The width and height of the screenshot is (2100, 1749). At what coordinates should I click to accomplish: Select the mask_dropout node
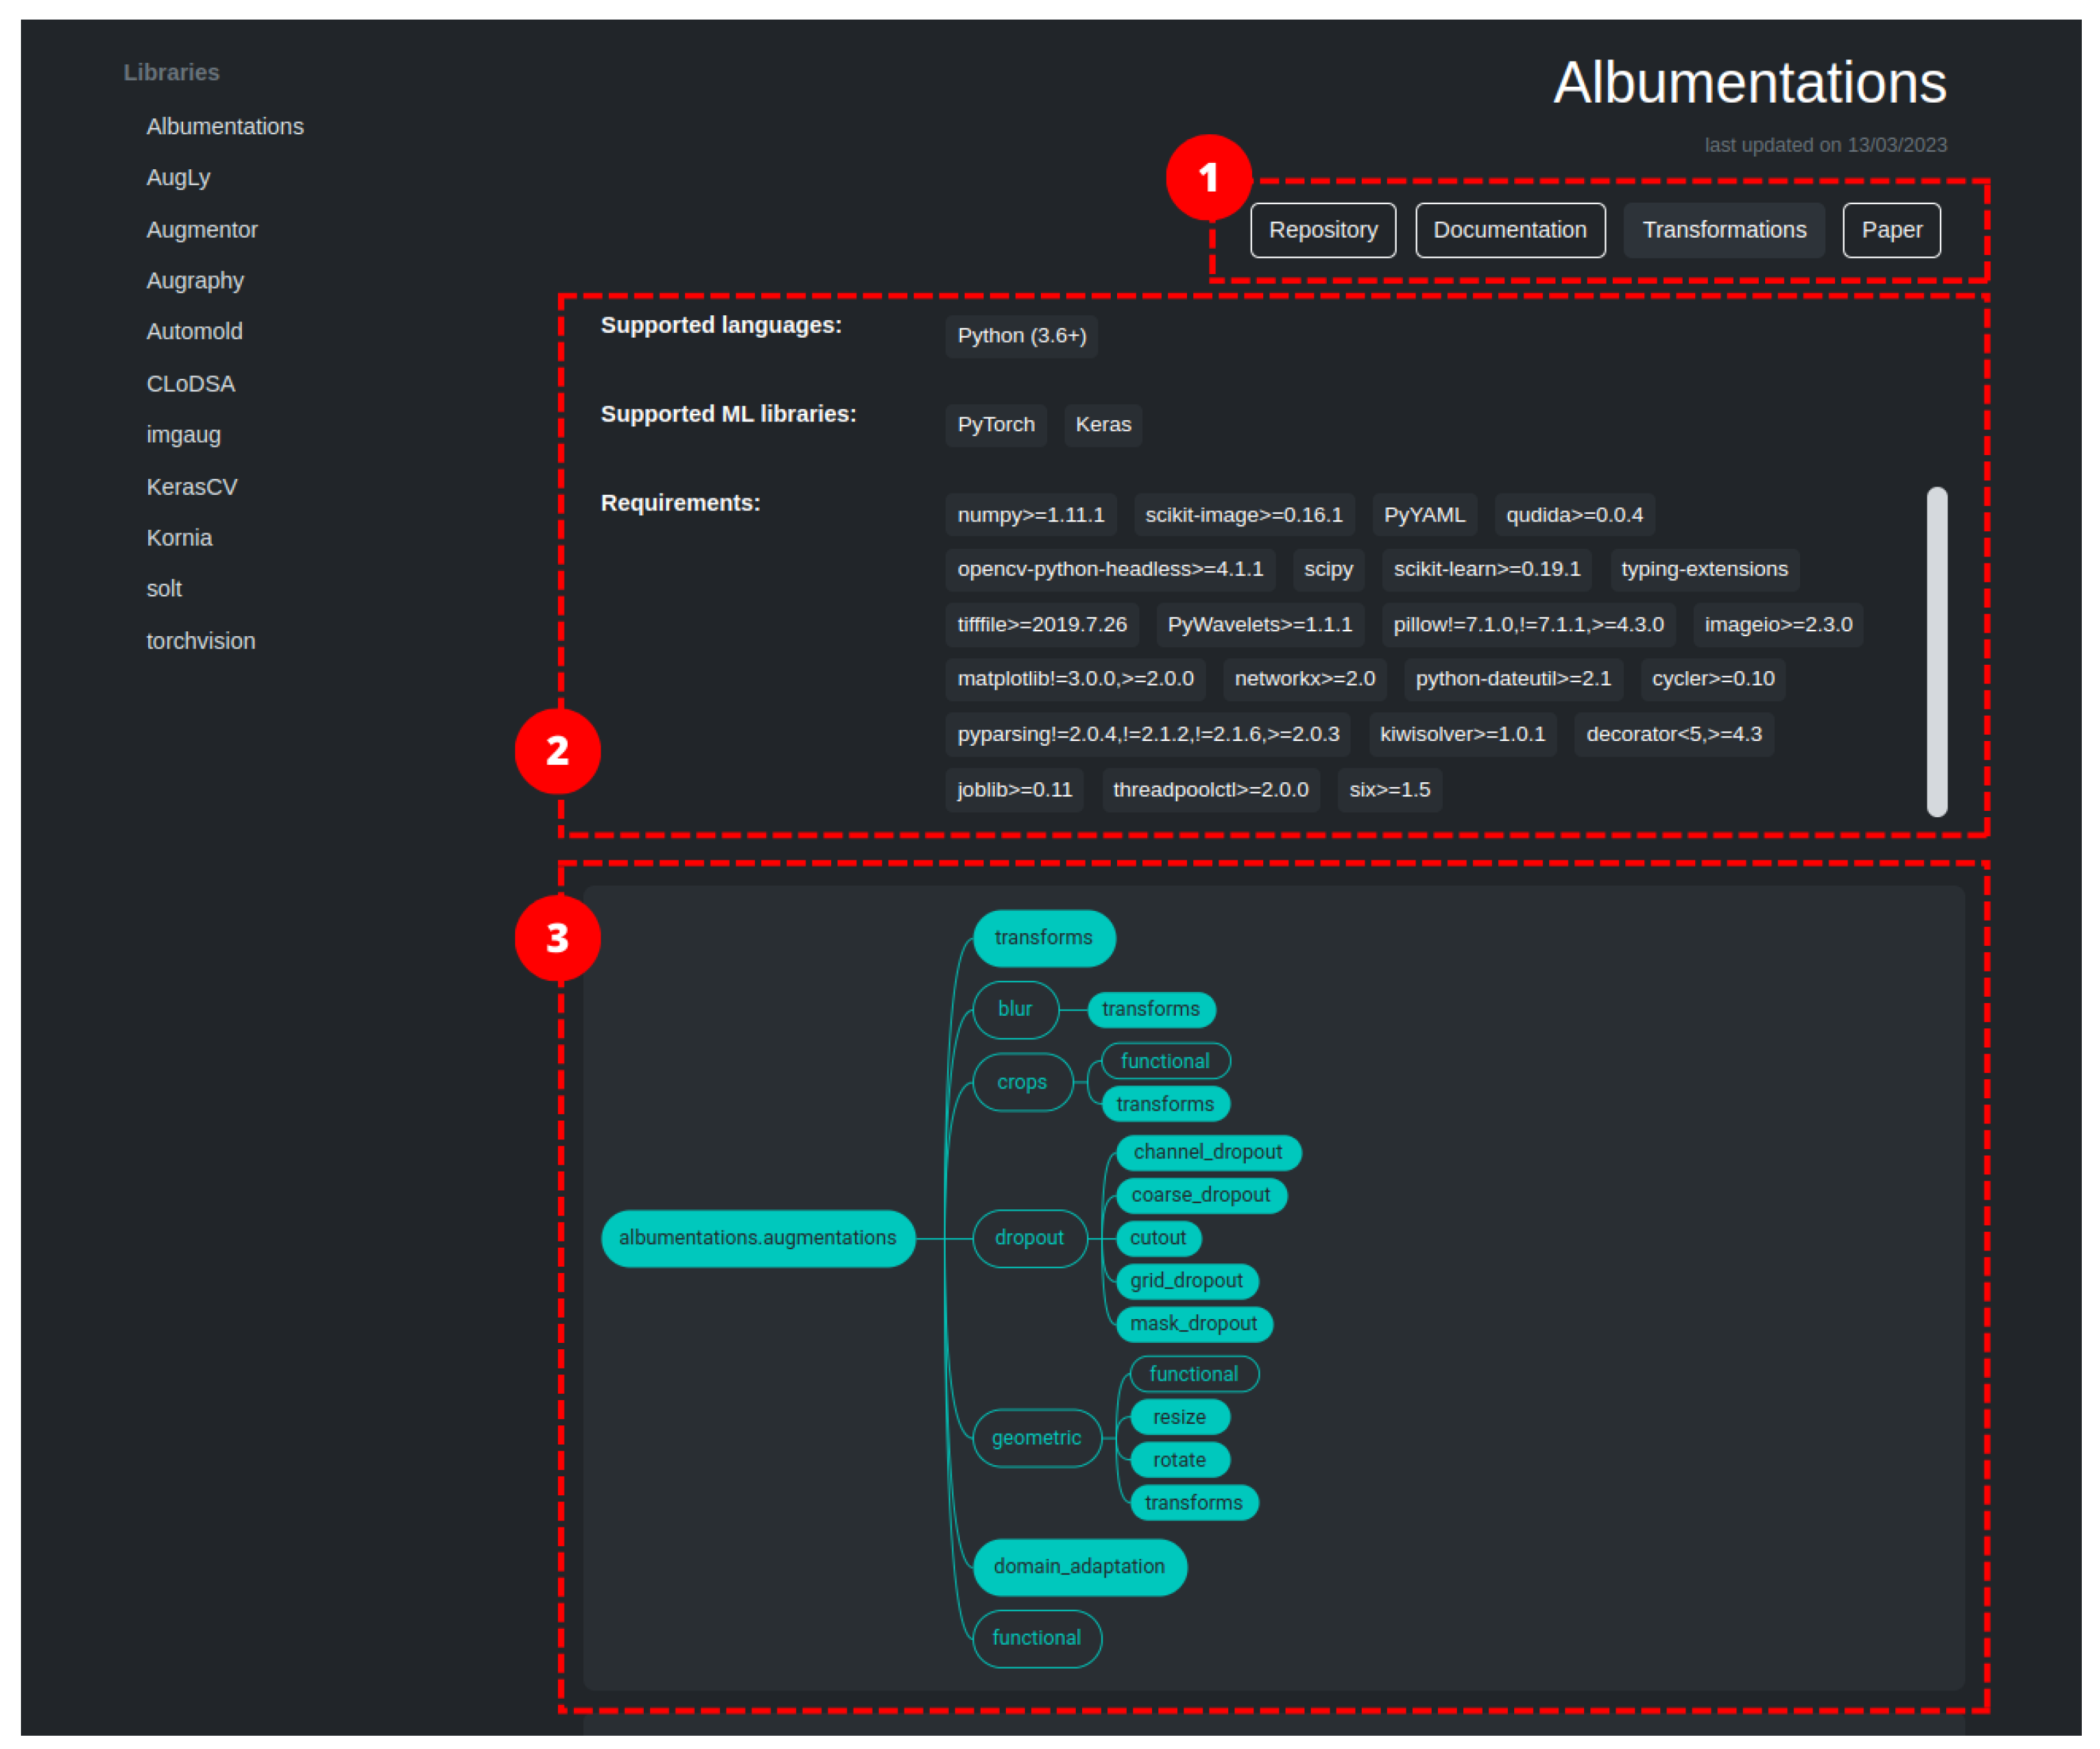[1193, 1324]
